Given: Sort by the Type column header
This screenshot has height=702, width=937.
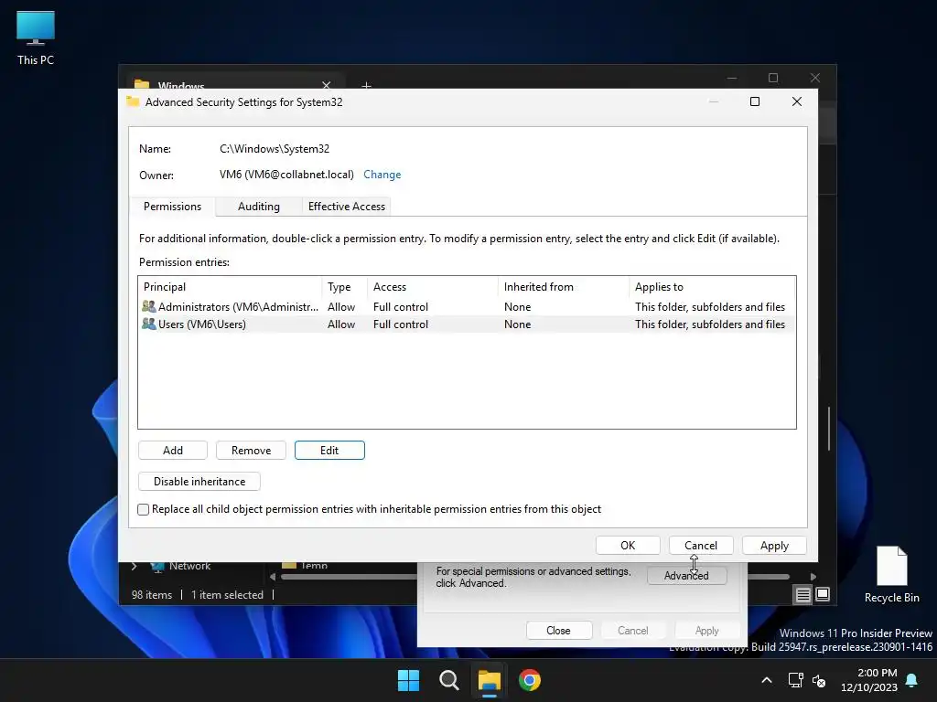Looking at the screenshot, I should click(x=344, y=286).
